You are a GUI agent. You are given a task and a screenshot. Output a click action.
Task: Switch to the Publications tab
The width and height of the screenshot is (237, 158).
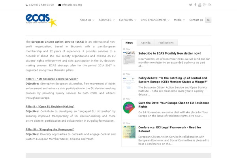[166, 43]
